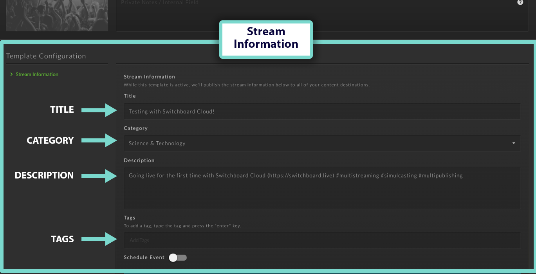Click the 'While this template is active' helper text
This screenshot has width=536, height=274.
(x=247, y=85)
